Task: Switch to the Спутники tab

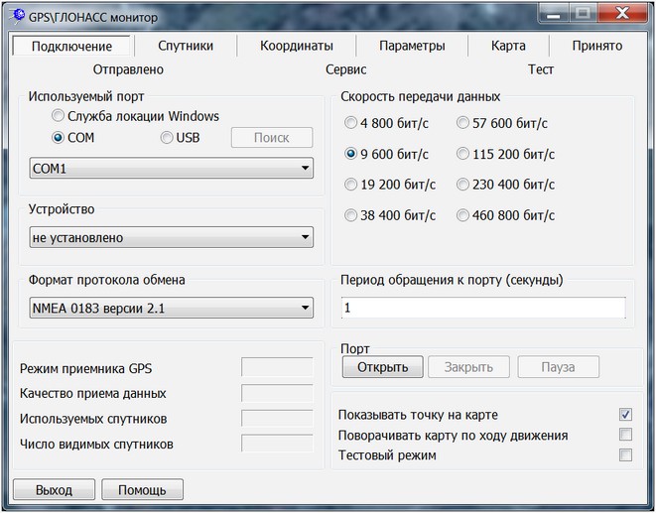Action: point(186,46)
